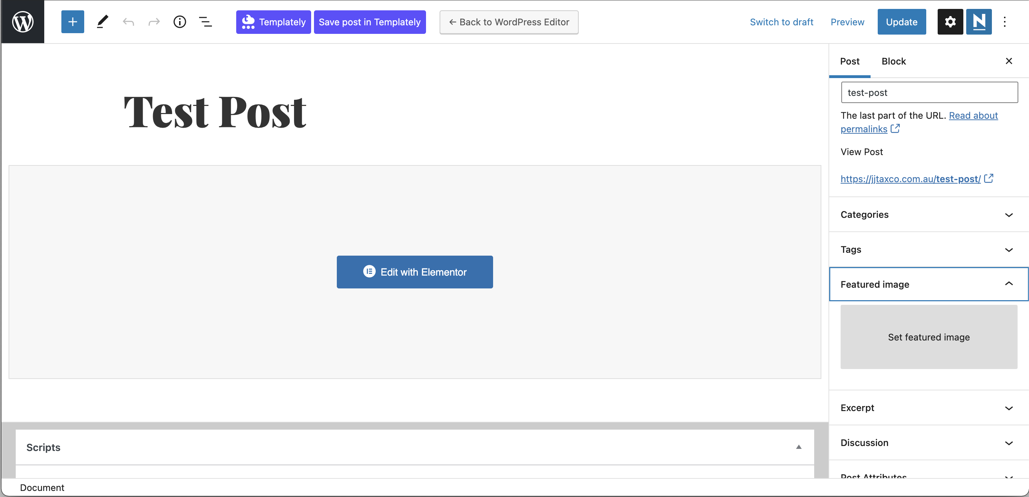The image size is (1029, 497).
Task: Open the jjtaxco.com.au test-post link
Action: (x=910, y=179)
